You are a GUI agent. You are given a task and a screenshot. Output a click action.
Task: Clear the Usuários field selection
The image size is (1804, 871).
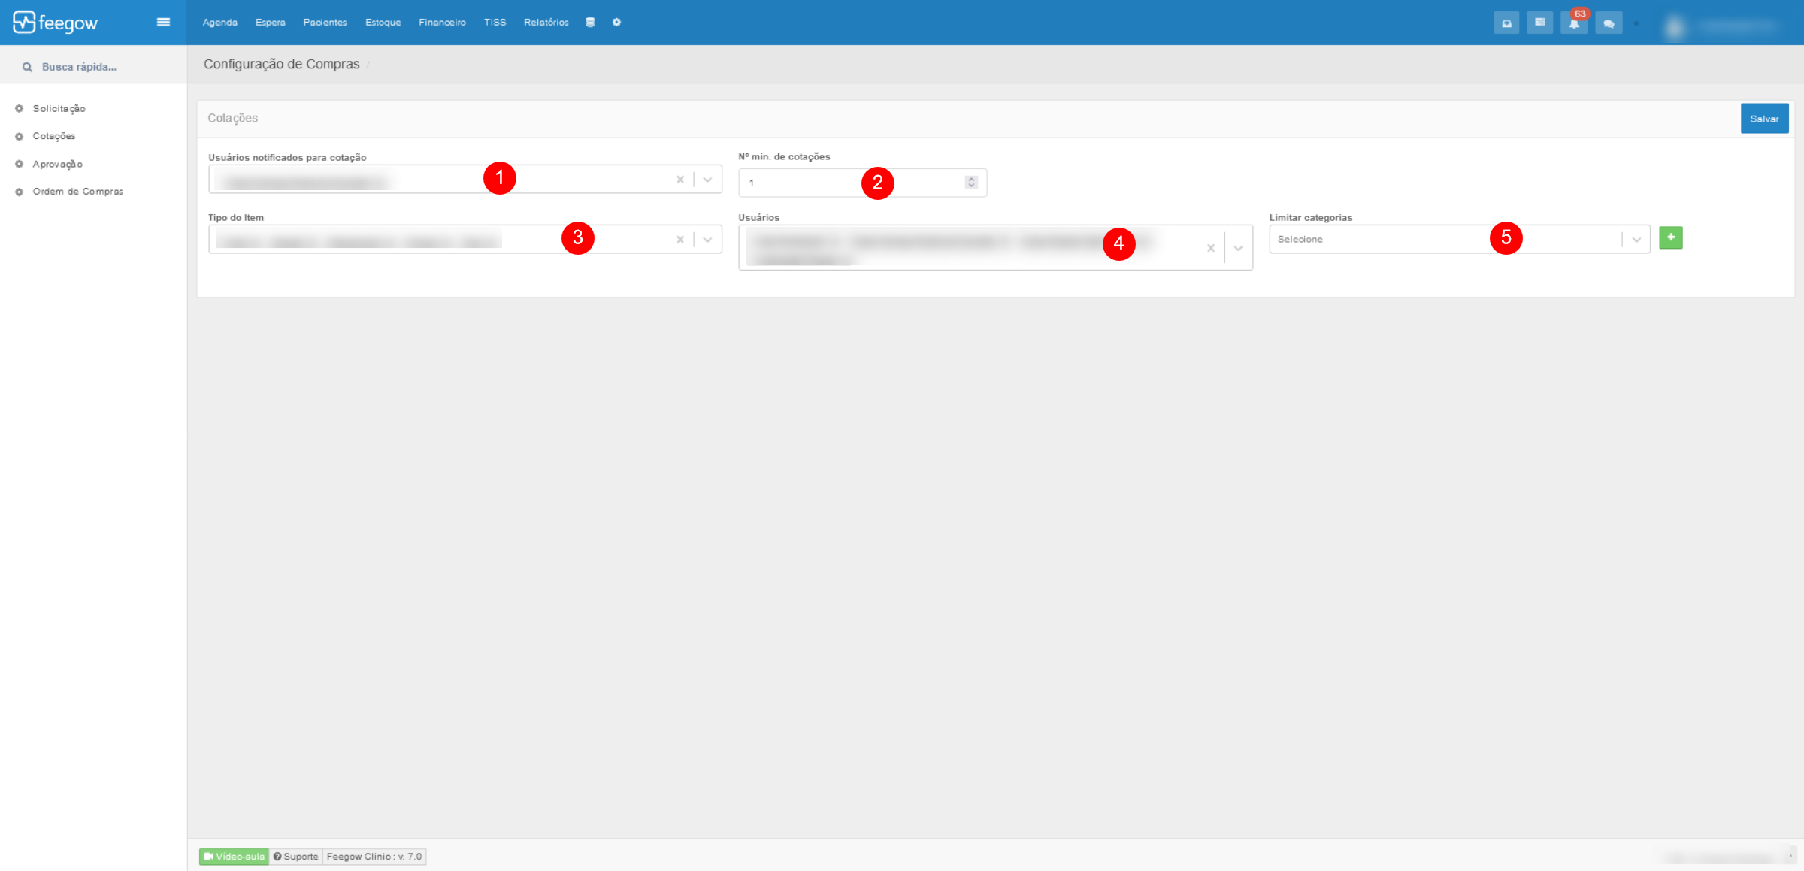1210,248
